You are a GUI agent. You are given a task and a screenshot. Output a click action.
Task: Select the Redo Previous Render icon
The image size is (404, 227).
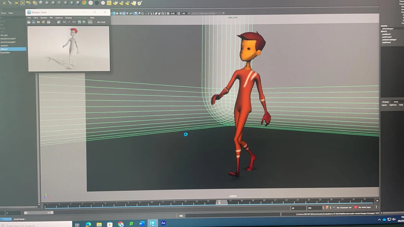pyautogui.click(x=28, y=22)
